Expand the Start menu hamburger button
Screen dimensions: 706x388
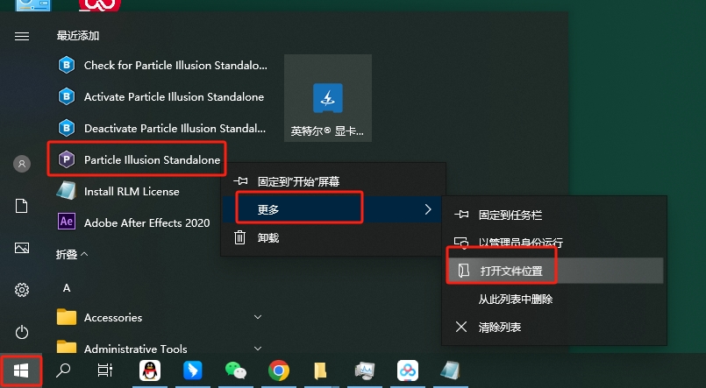[22, 36]
